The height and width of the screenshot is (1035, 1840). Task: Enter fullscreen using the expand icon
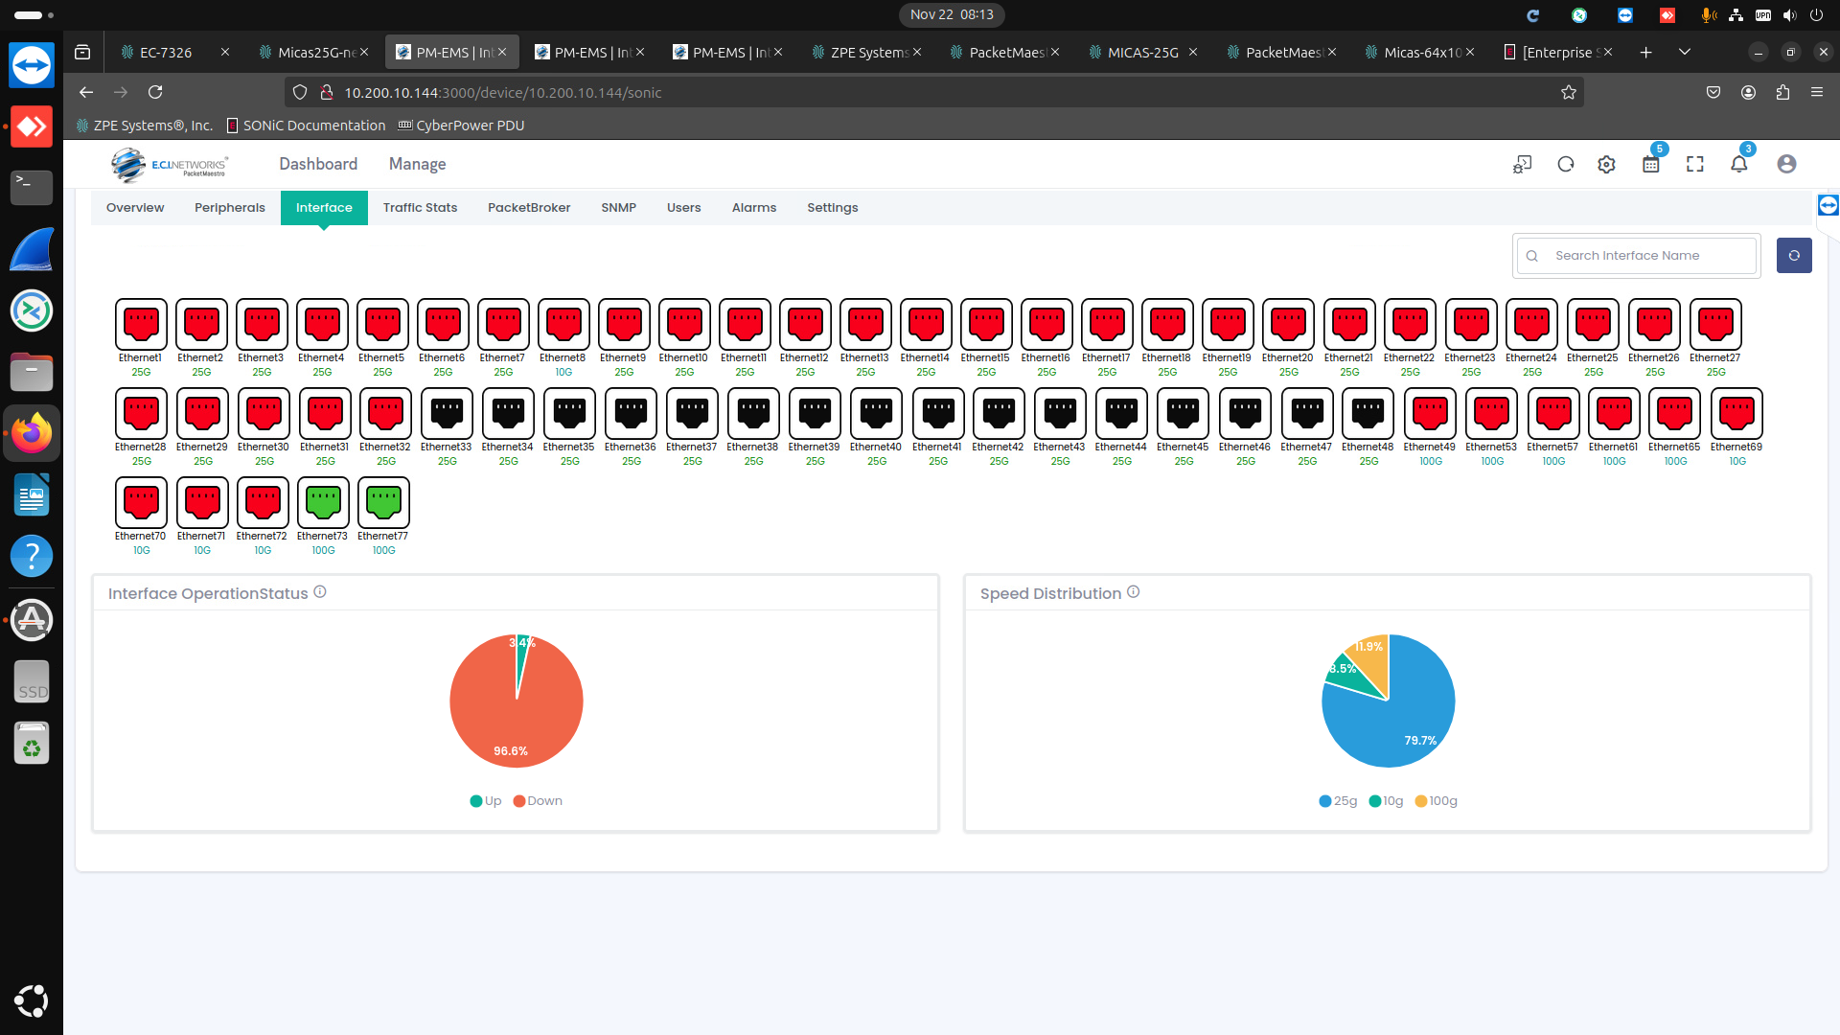pos(1694,164)
